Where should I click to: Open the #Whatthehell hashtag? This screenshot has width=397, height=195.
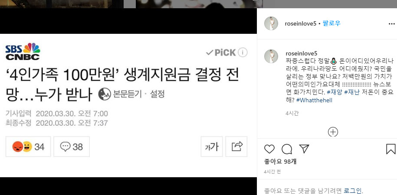pos(314,100)
